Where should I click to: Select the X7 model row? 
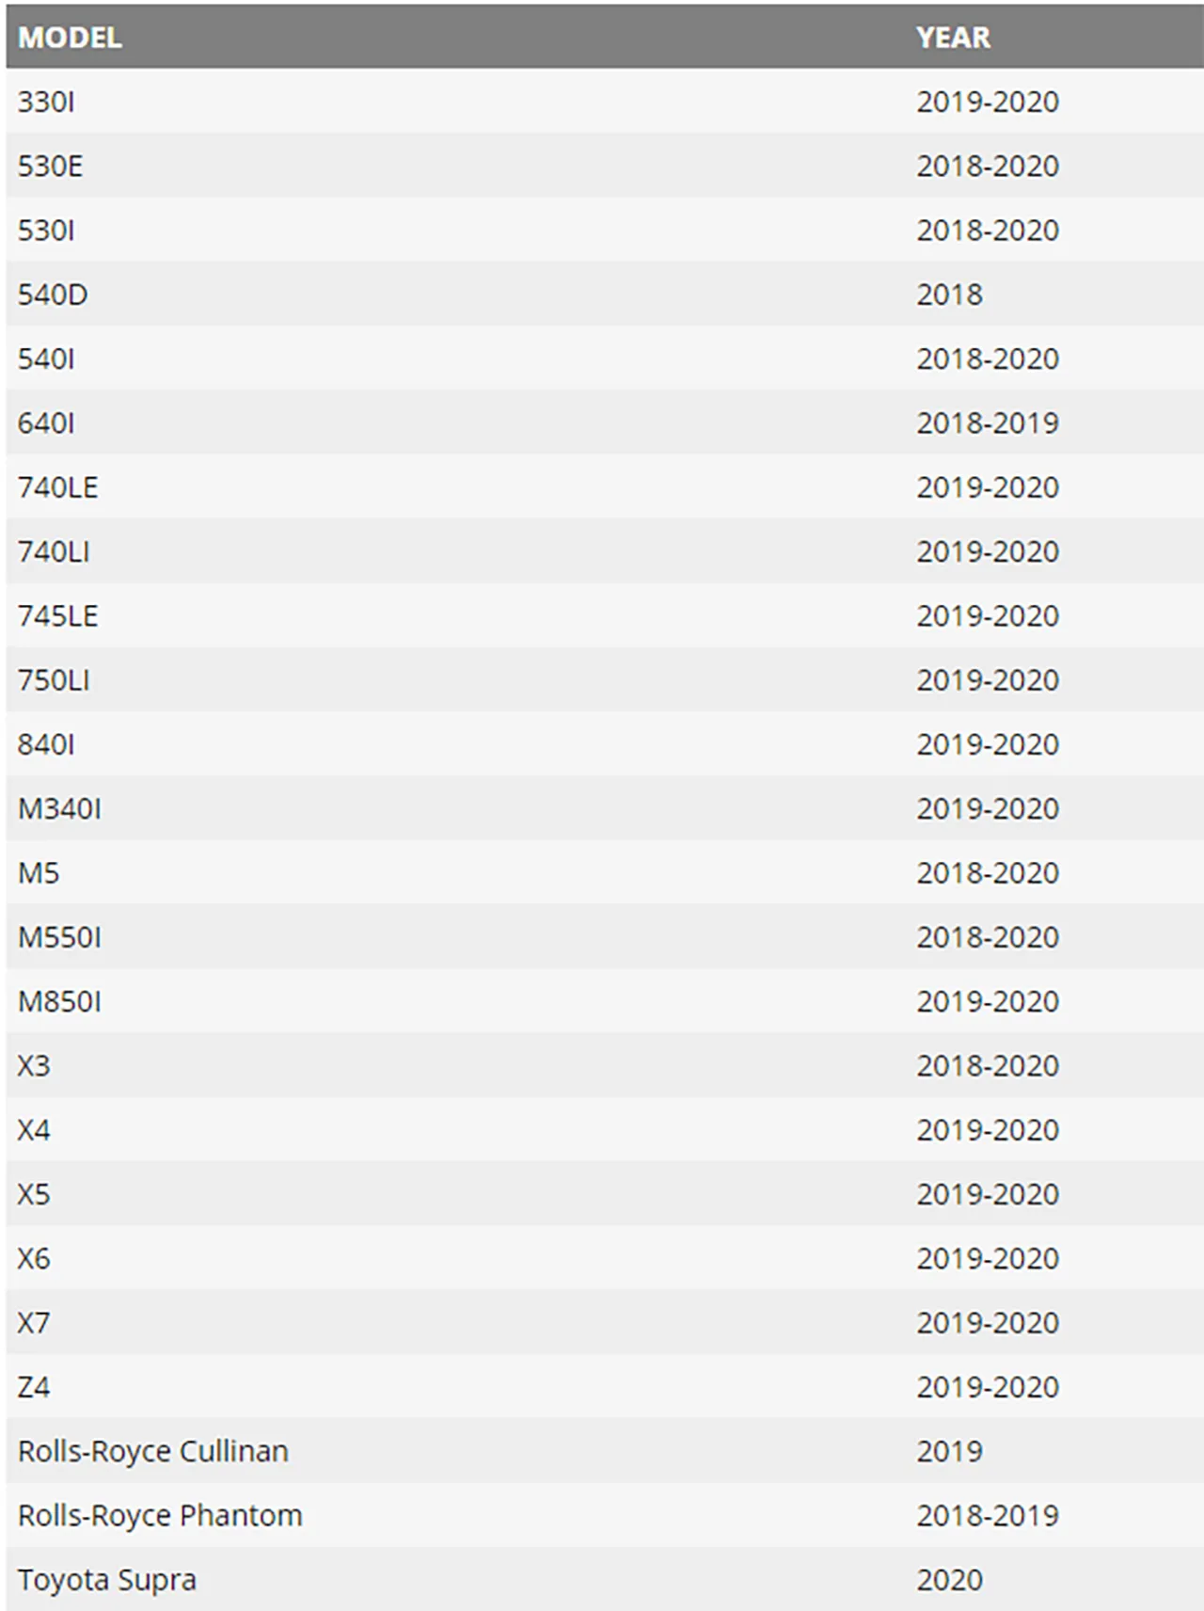[605, 1323]
